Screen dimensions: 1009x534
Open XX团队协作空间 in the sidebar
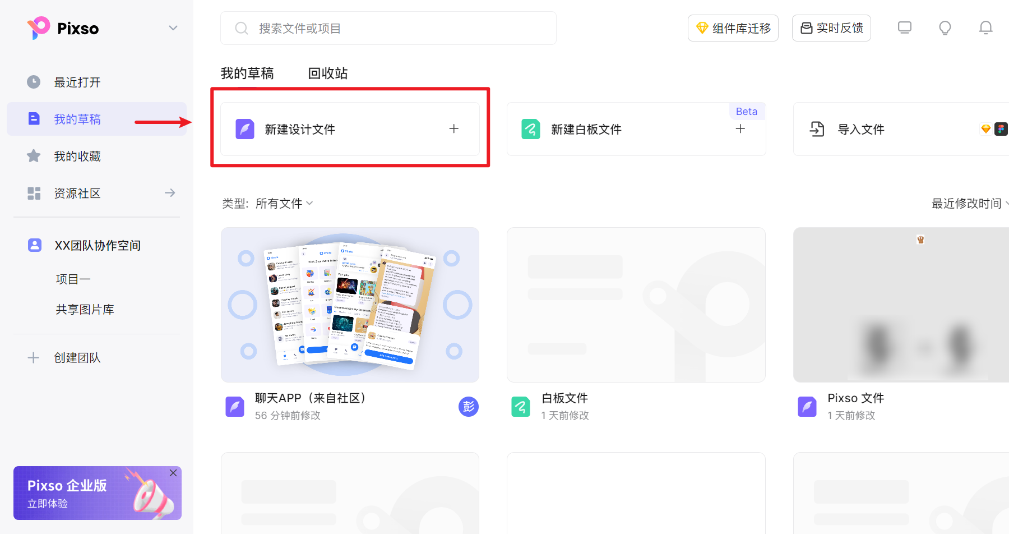[x=96, y=245]
